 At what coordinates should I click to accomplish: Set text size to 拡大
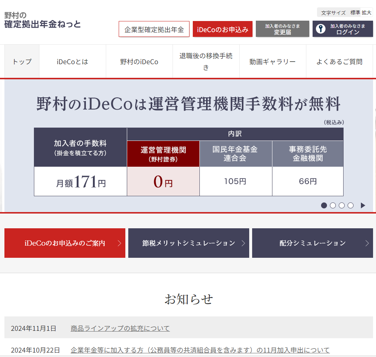coord(366,13)
